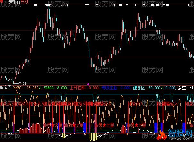The width and height of the screenshot is (194, 142).
Task: Click the 股旁网 indicator name label
Action: pyautogui.click(x=5, y=88)
